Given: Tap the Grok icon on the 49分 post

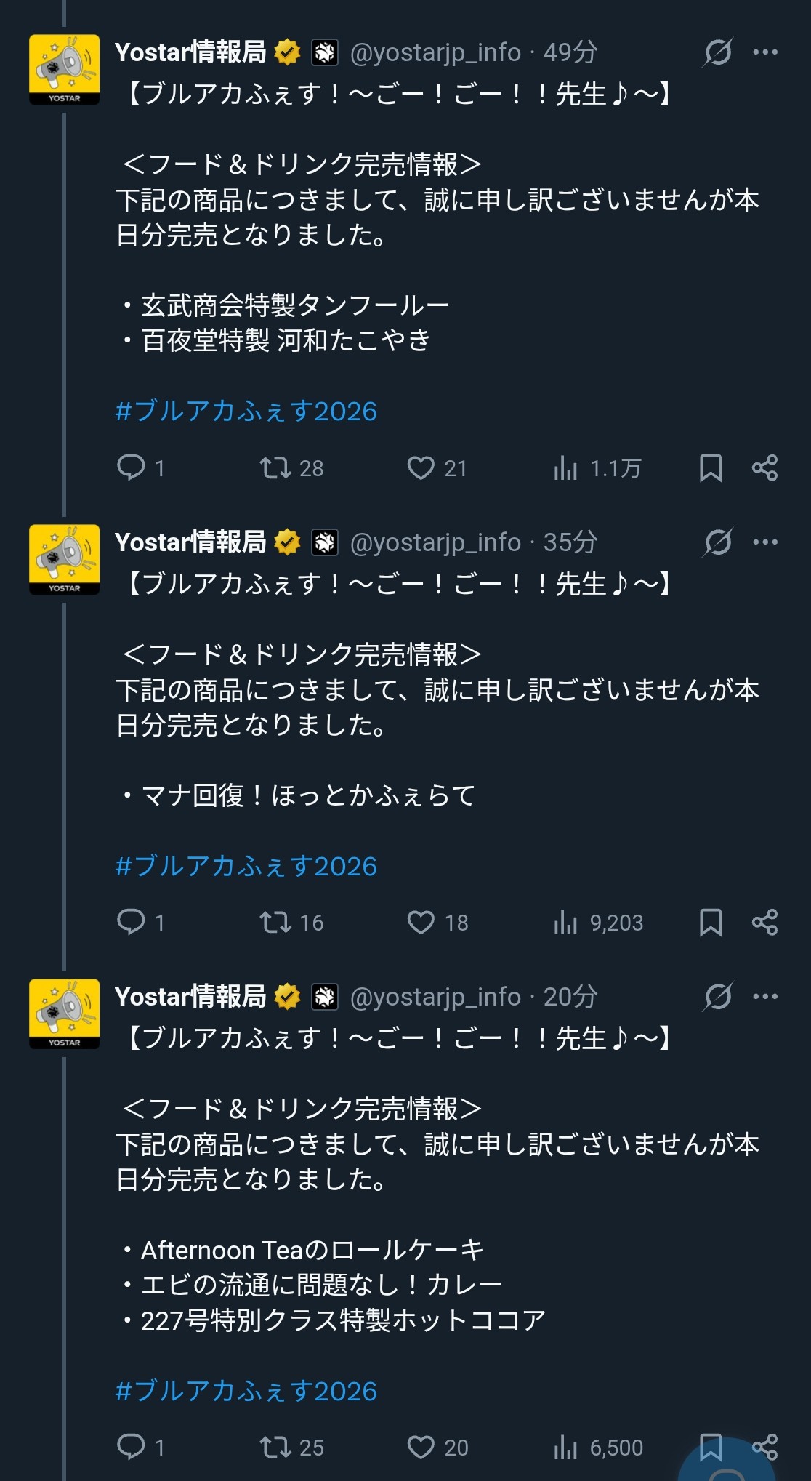Looking at the screenshot, I should pos(718,52).
